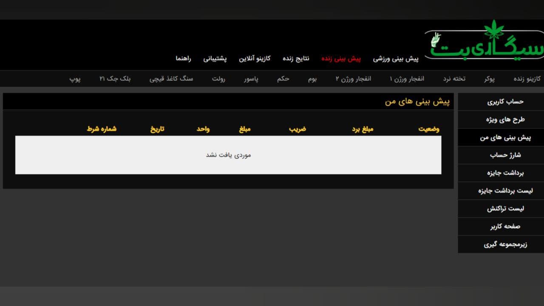Open سنگ کاغذ قیچی game
Image resolution: width=544 pixels, height=306 pixels.
pos(171,79)
